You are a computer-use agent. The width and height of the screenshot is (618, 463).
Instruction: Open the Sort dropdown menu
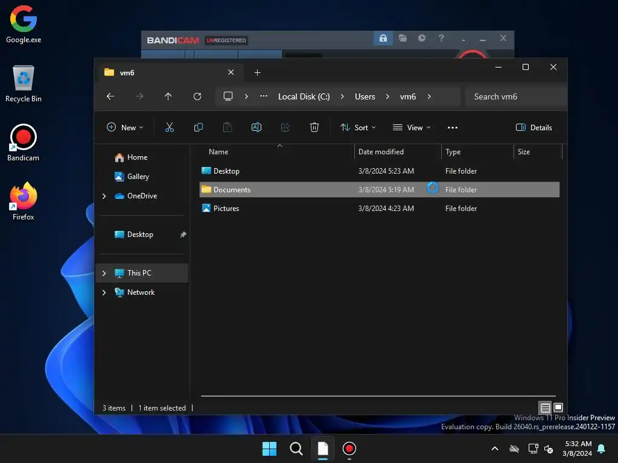tap(358, 128)
